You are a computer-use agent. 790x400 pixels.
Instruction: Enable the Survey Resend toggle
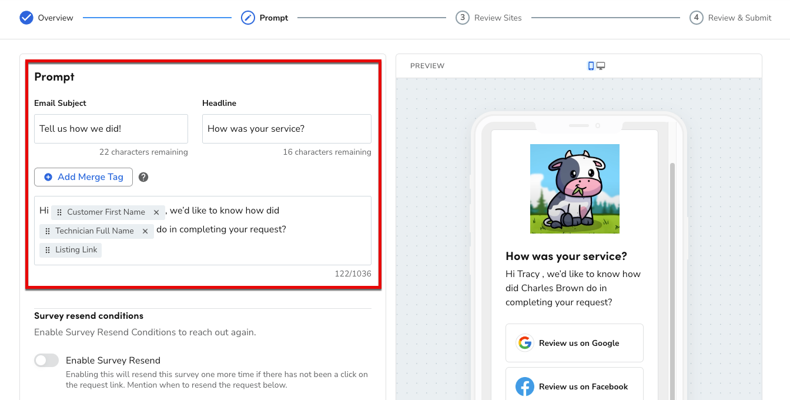click(x=46, y=360)
